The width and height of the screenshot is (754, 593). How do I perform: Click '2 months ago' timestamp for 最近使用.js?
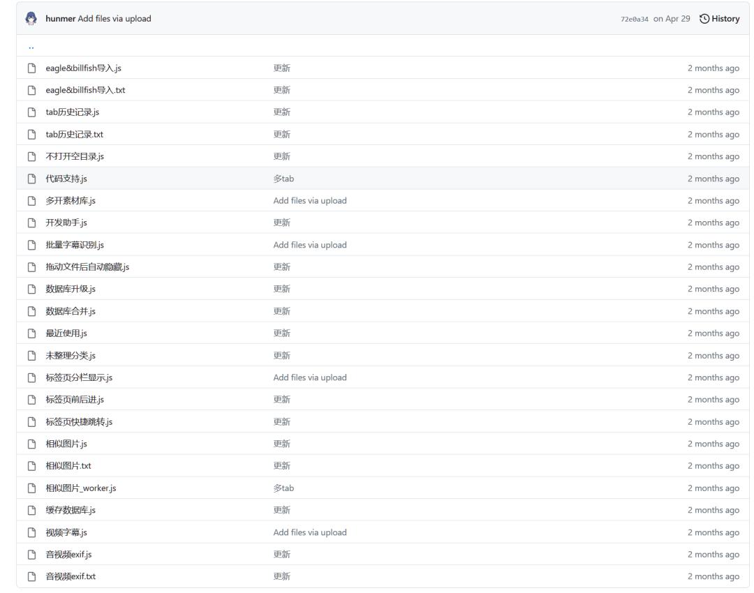[714, 333]
